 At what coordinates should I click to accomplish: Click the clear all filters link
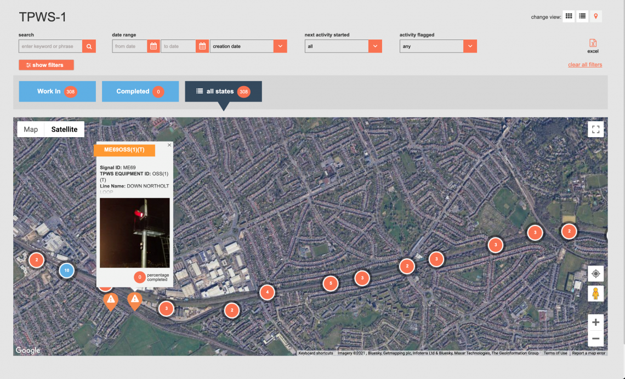click(584, 65)
